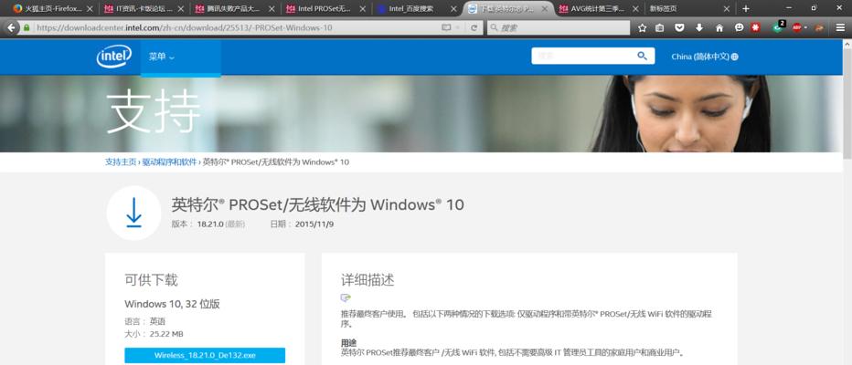The image size is (852, 365).
Task: Open the China (简体中文) region selector
Action: point(704,57)
